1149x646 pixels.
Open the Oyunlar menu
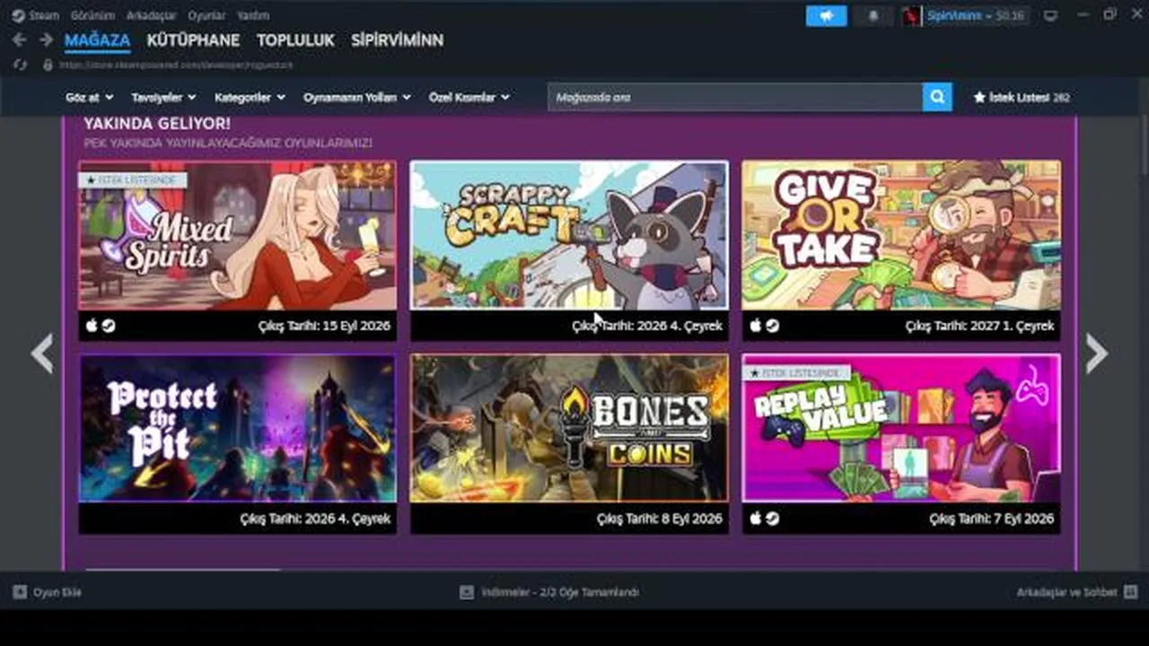click(206, 15)
